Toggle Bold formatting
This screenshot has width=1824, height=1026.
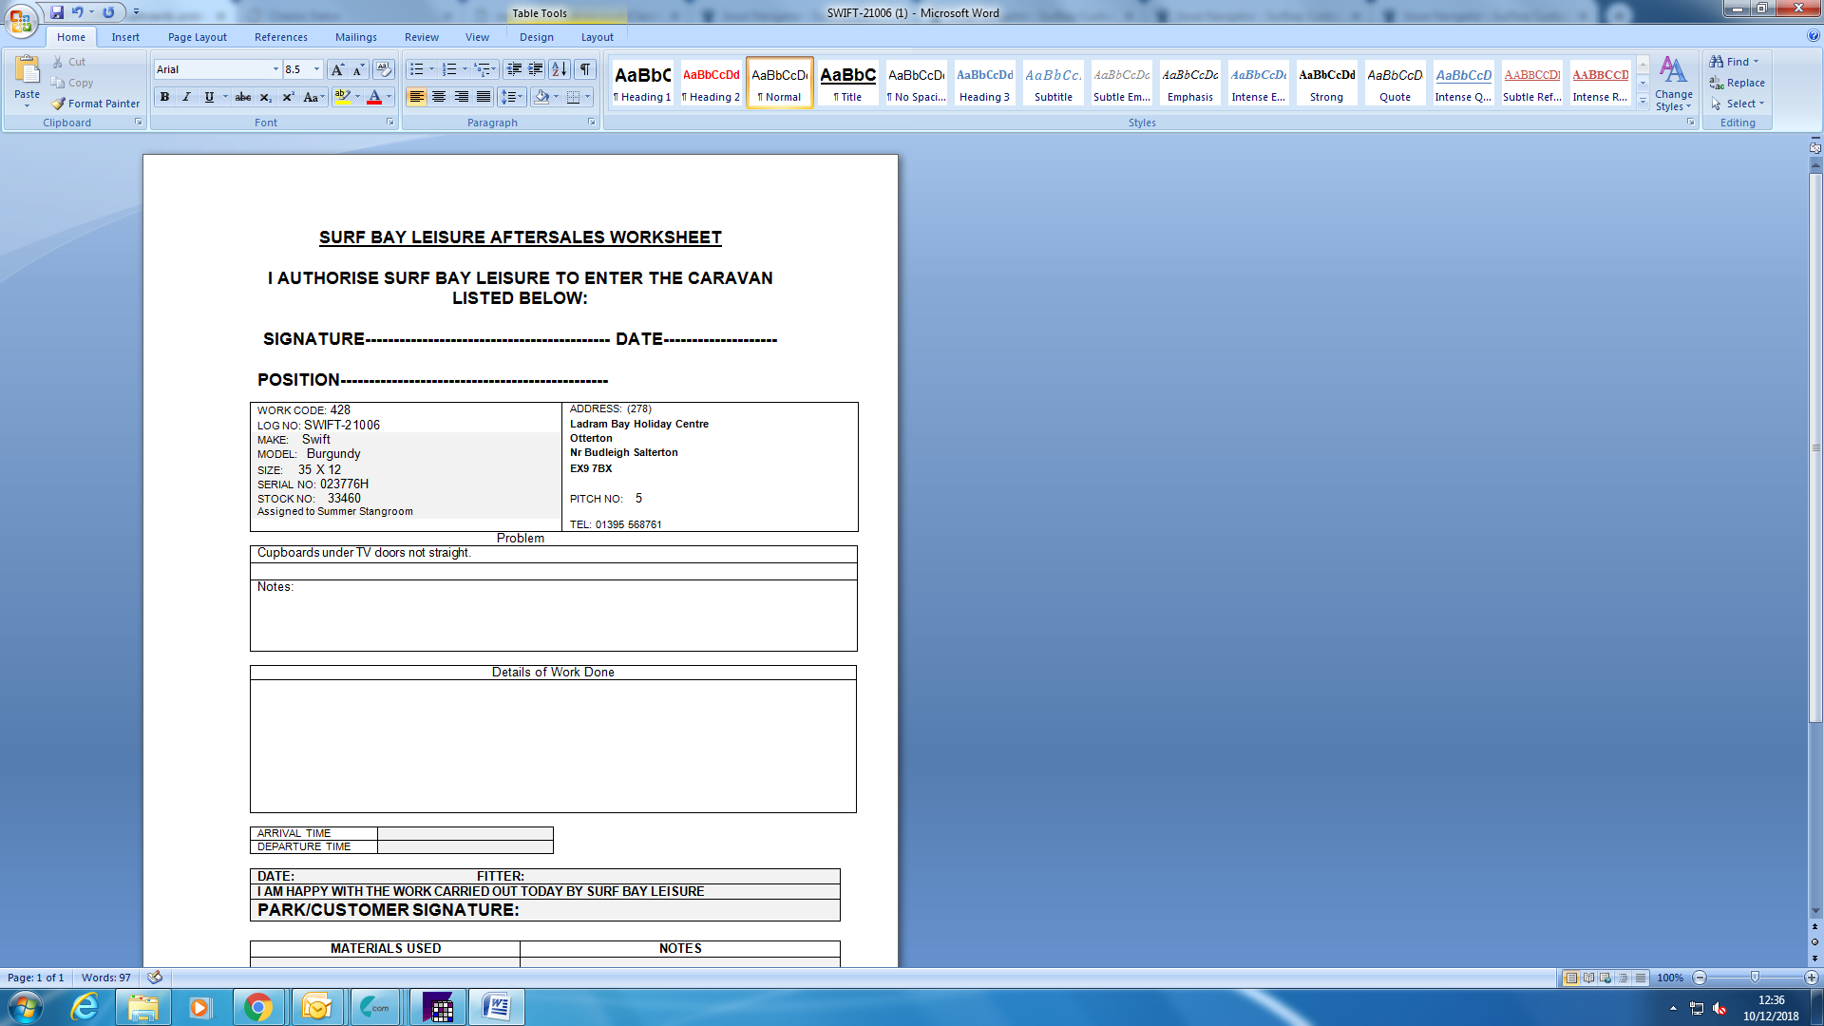click(164, 97)
